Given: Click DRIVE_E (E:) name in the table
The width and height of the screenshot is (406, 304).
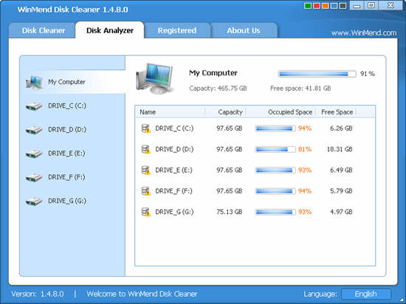Looking at the screenshot, I should [x=173, y=170].
